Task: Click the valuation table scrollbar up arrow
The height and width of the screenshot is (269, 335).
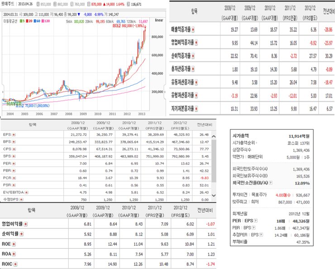Action: tap(214, 136)
